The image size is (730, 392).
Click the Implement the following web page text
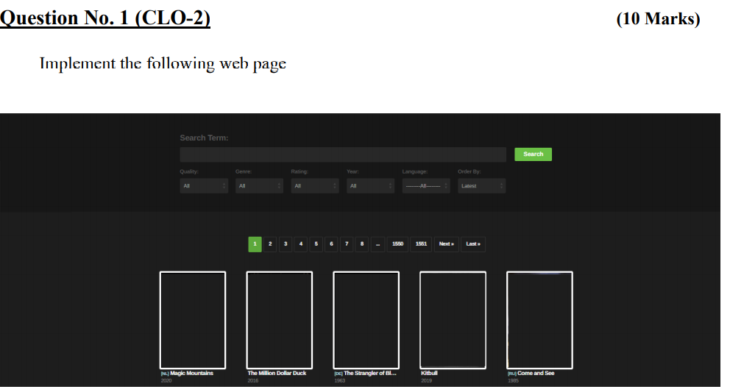[x=163, y=64]
